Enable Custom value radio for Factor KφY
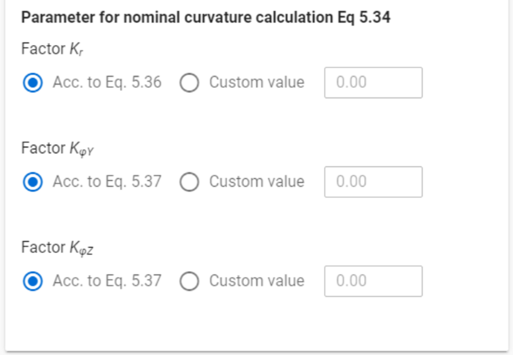 coord(189,182)
